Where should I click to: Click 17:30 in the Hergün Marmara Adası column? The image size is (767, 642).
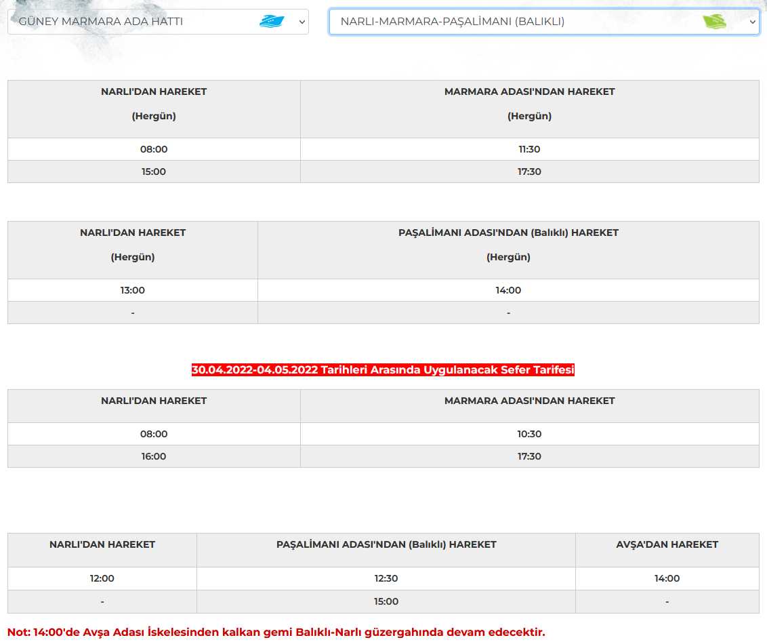click(x=529, y=172)
